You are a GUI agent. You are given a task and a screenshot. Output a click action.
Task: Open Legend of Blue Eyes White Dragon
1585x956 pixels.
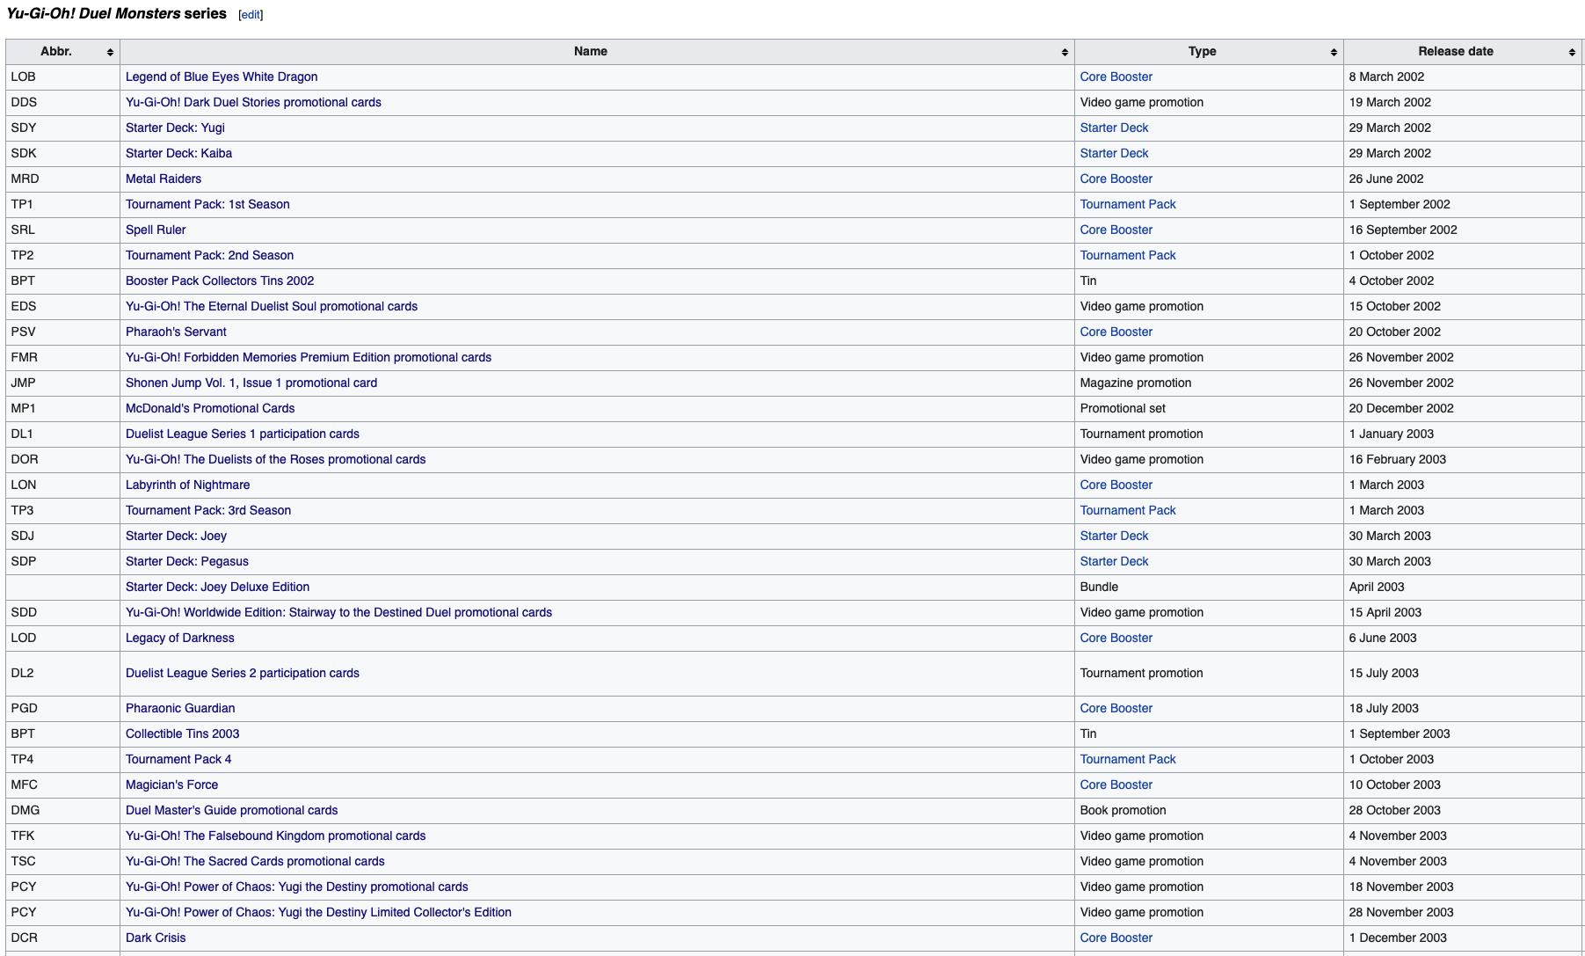click(222, 77)
